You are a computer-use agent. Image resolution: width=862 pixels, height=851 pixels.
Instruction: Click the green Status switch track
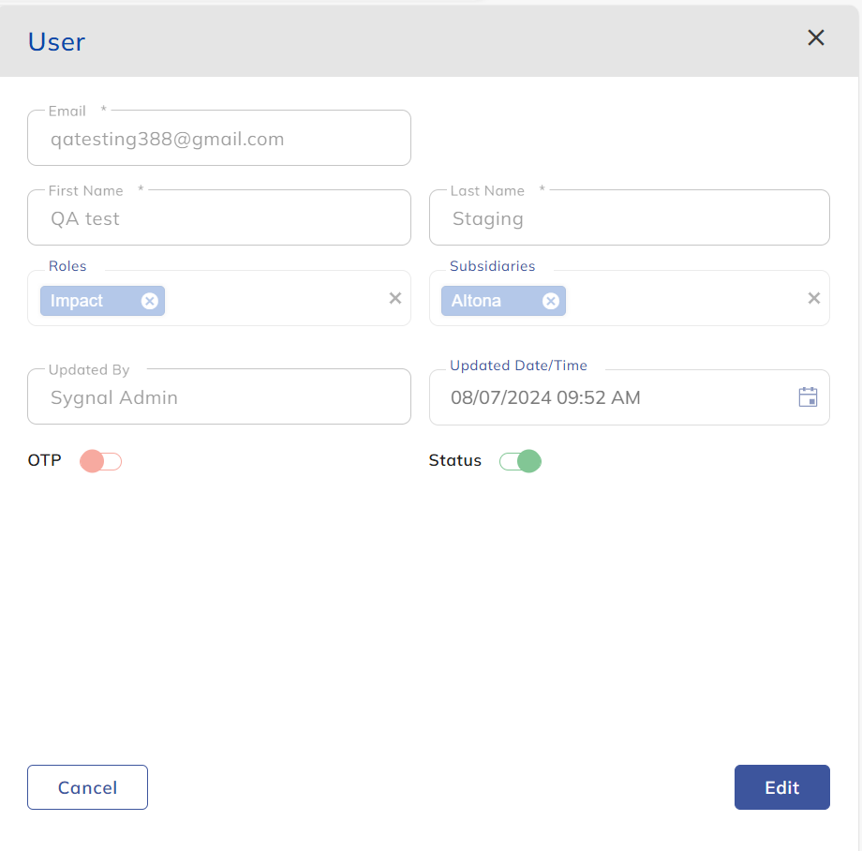(520, 461)
